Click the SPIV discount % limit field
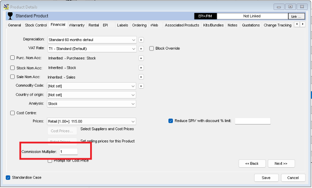This screenshot has height=188, width=312. point(253,121)
